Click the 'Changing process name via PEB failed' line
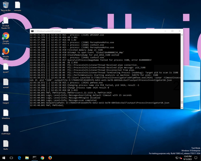 pyautogui.click(x=84, y=85)
